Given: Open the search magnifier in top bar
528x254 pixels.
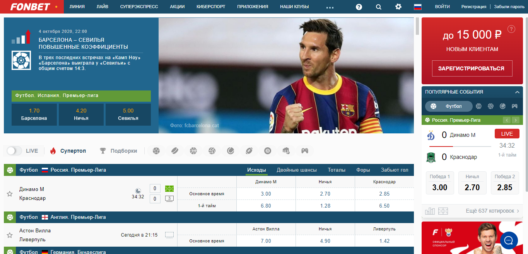Looking at the screenshot, I should tap(378, 7).
